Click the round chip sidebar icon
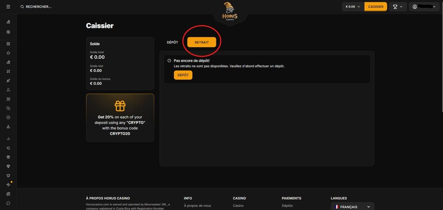The height and width of the screenshot is (210, 443). click(x=8, y=117)
